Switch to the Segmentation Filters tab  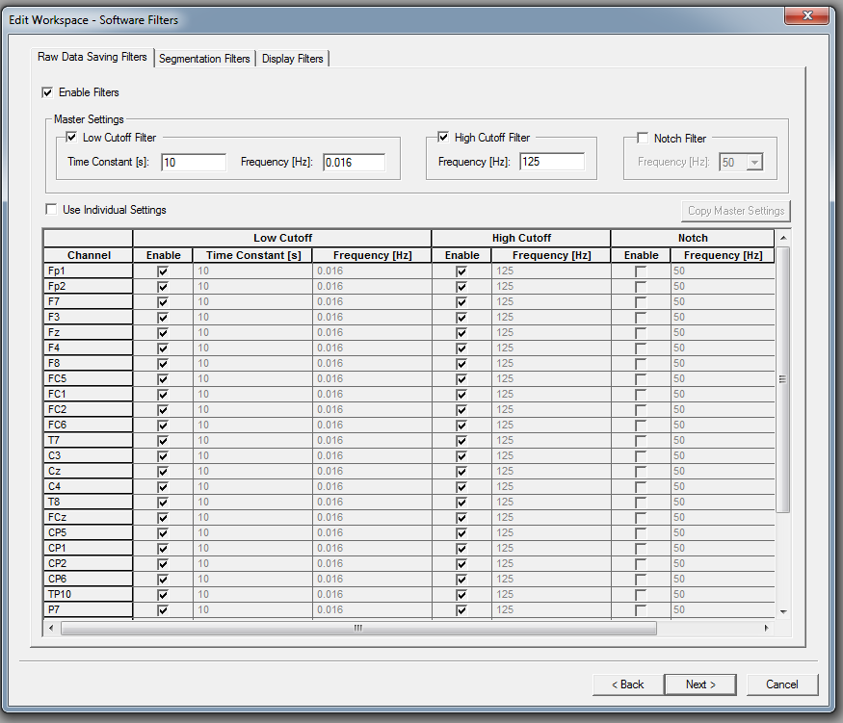click(204, 59)
